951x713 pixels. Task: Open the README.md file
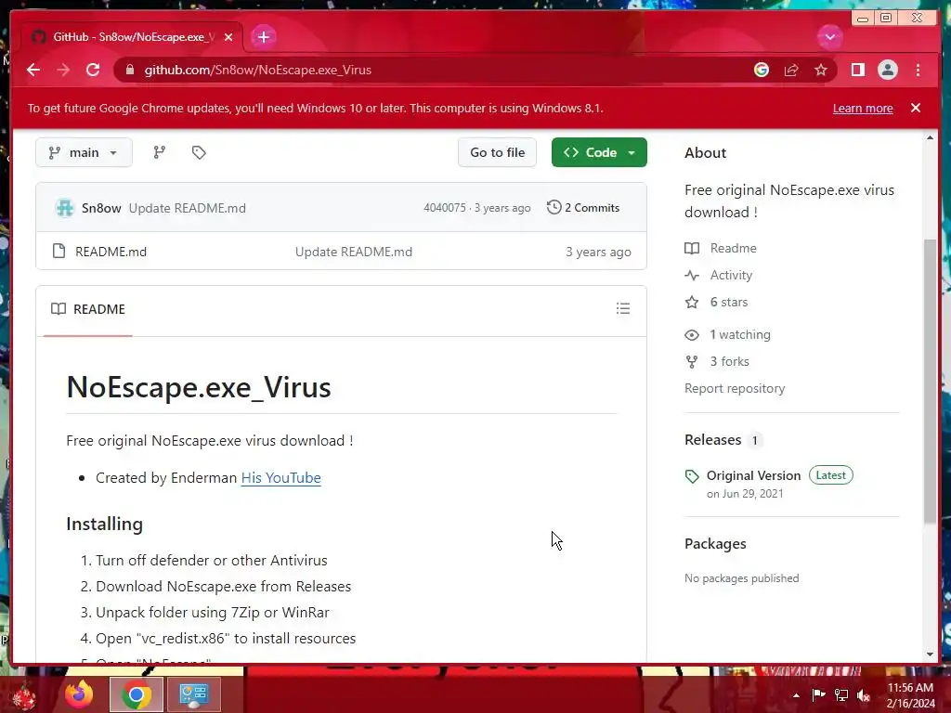tap(111, 252)
